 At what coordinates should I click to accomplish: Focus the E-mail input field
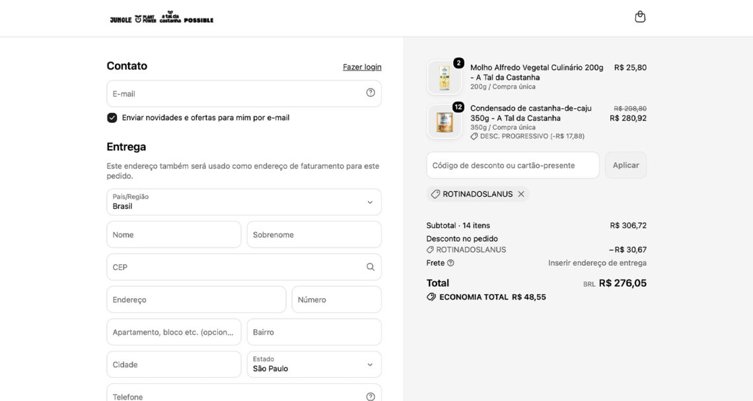coord(244,94)
